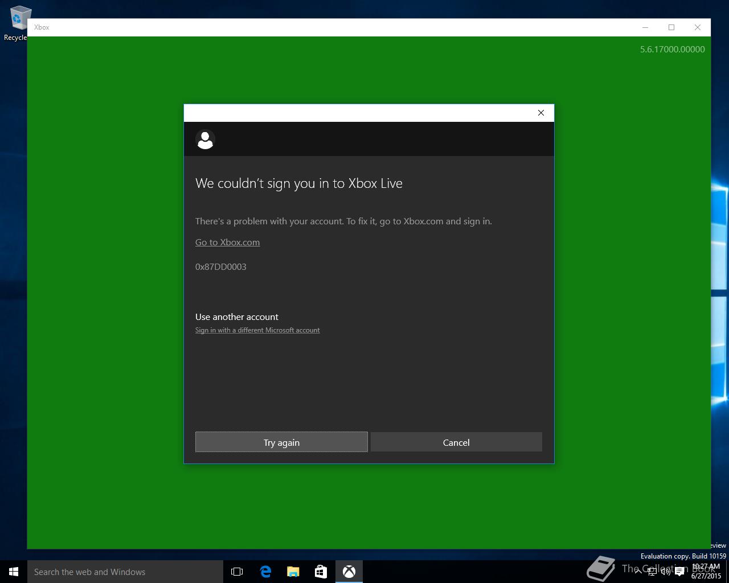Click the Xbox app taskbar icon
Image resolution: width=729 pixels, height=583 pixels.
click(x=349, y=572)
